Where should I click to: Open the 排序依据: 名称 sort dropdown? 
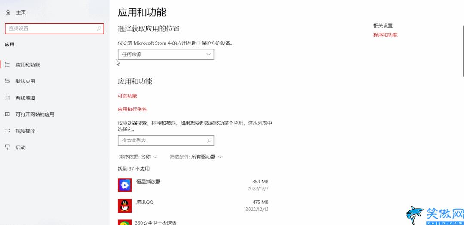(x=138, y=157)
